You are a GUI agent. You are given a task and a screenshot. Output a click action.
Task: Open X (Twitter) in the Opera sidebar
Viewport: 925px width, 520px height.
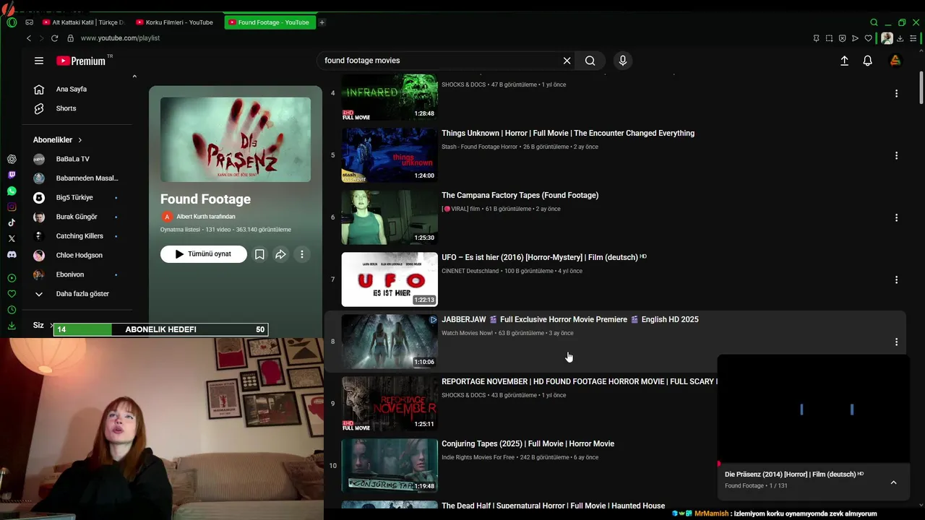(x=12, y=238)
